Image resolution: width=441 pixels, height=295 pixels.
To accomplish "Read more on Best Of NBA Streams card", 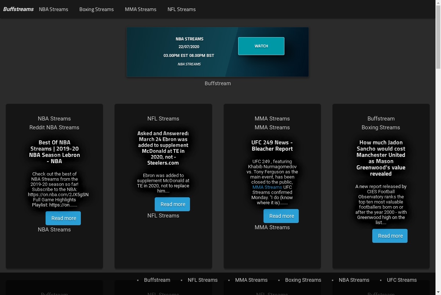I will [63, 218].
